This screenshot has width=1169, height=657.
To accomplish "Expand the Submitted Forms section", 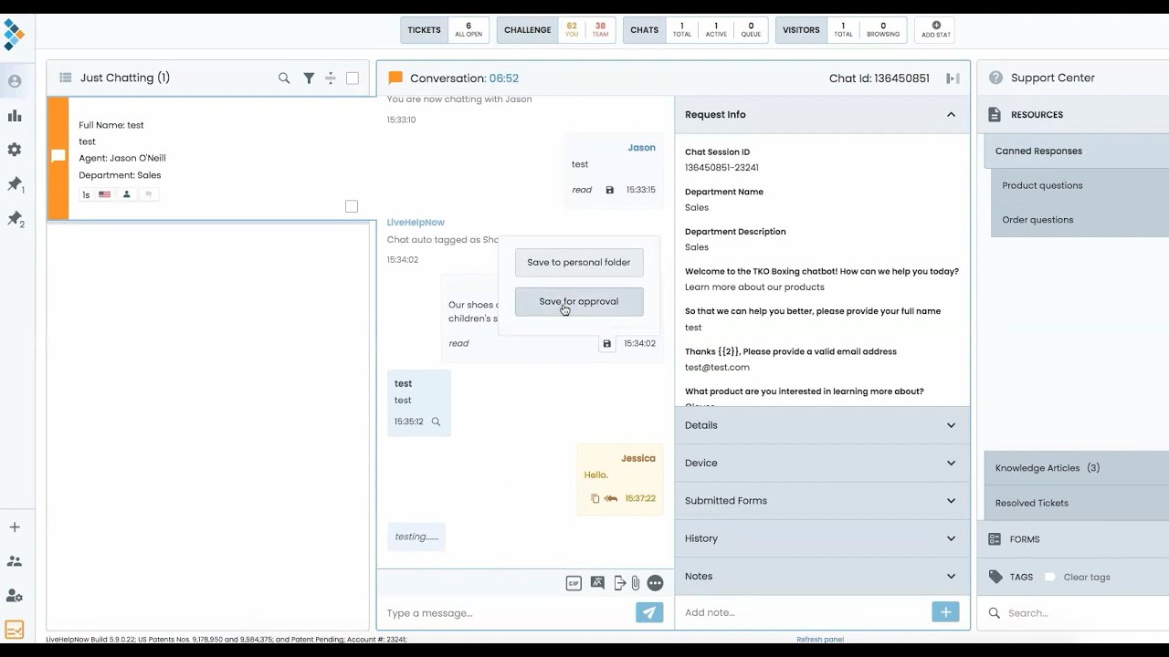I will 822,500.
